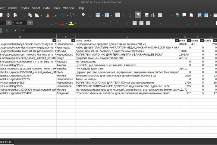Open the Sort dialog icon
Viewport: 217px width, 145px height.
coord(118,15)
